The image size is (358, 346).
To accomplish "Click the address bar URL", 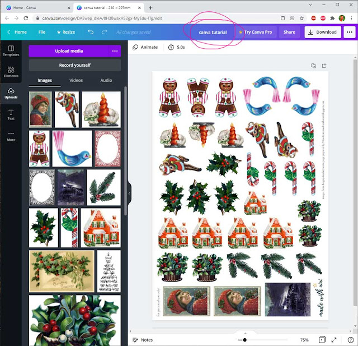I will 102,18.
